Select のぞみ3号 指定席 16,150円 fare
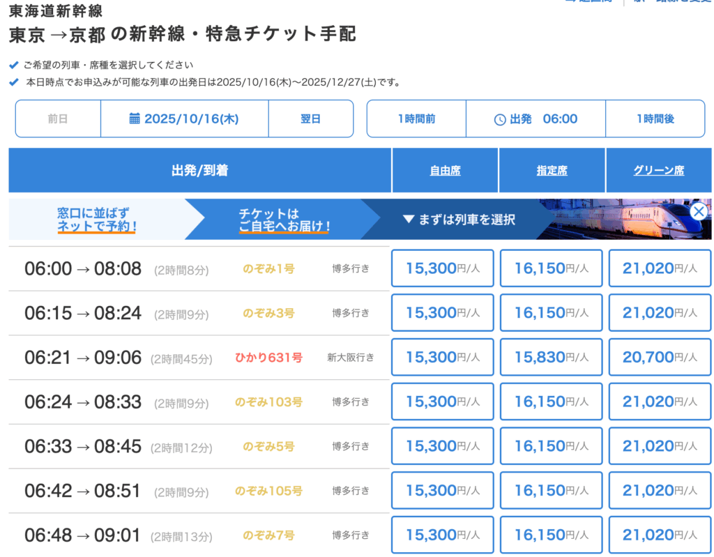The width and height of the screenshot is (714, 557). [551, 313]
